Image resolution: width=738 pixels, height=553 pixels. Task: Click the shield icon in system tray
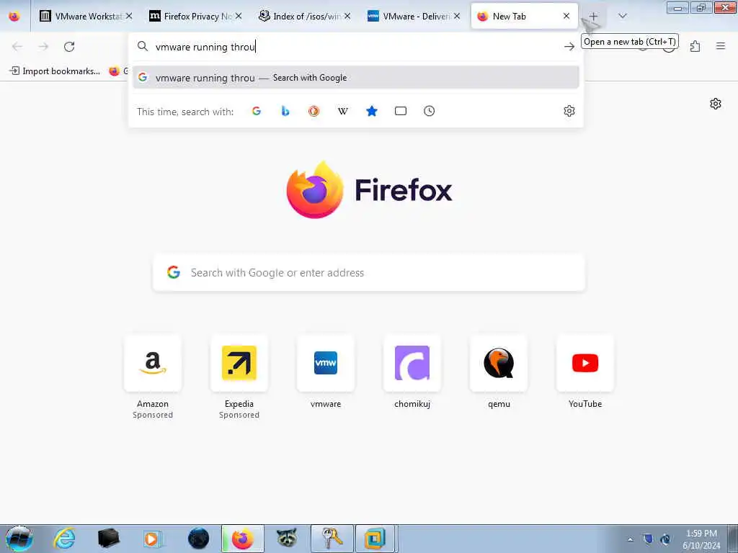(648, 539)
